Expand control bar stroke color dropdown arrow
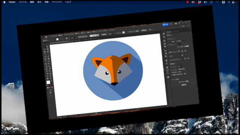This screenshot has height=135, width=240. point(64,39)
